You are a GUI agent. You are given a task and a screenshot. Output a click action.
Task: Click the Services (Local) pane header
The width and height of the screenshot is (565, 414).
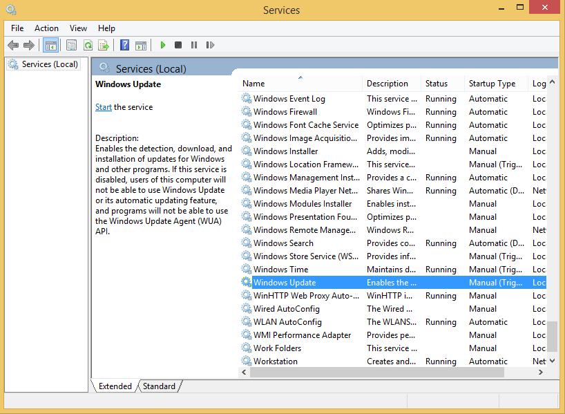tap(151, 68)
